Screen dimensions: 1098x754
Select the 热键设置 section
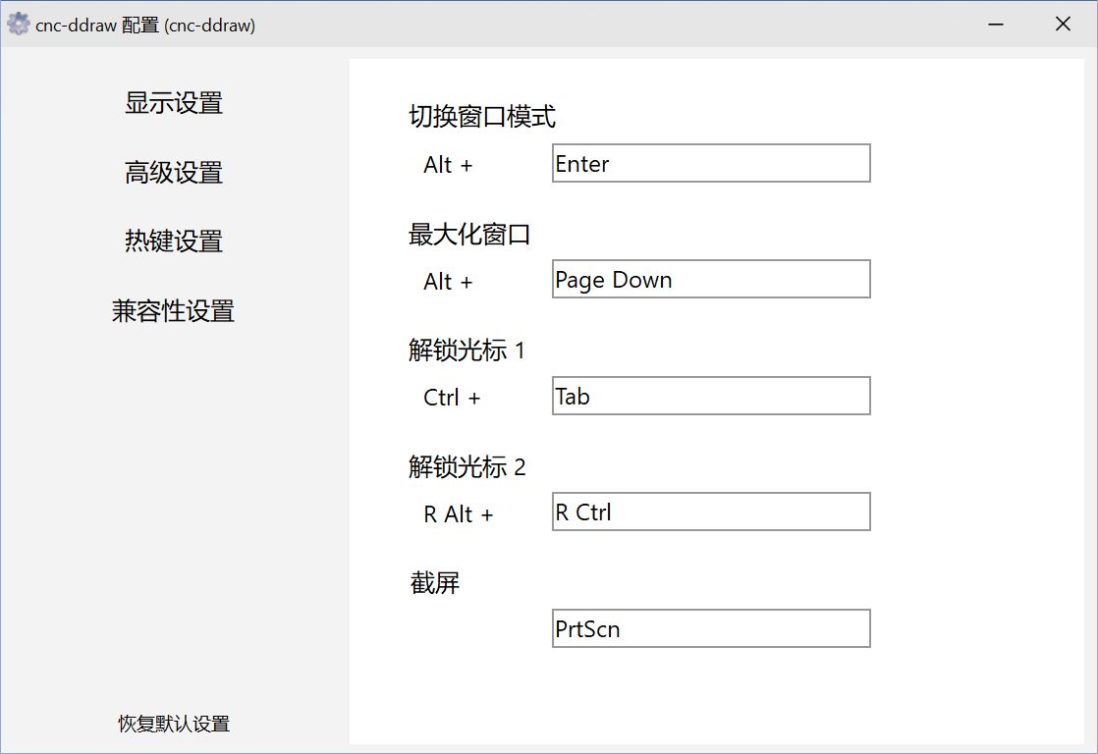coord(174,241)
